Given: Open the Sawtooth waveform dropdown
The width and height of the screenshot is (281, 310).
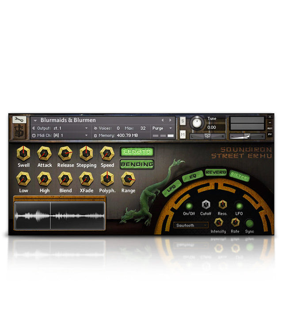Looking at the screenshot, I should (191, 225).
